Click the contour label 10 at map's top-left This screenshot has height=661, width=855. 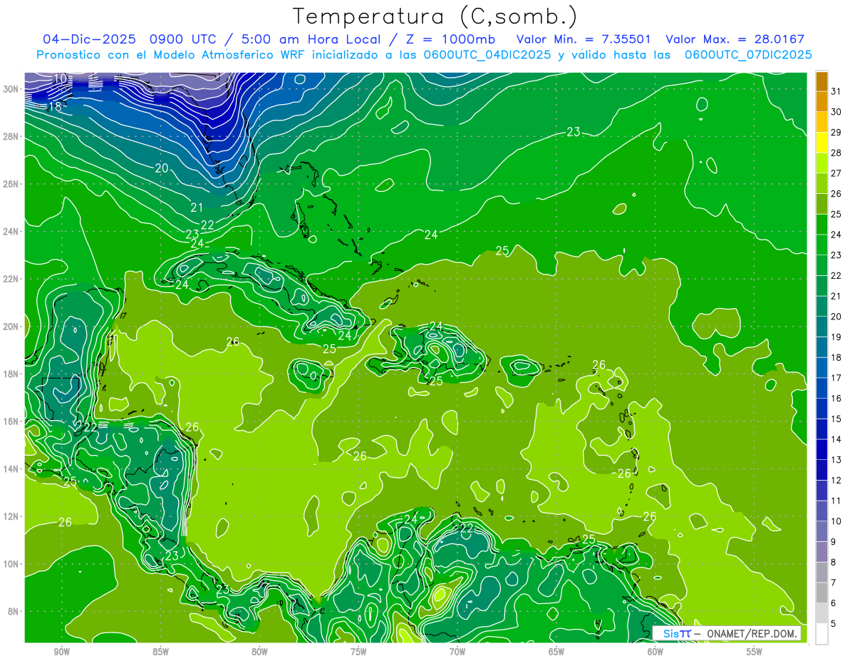tap(61, 78)
